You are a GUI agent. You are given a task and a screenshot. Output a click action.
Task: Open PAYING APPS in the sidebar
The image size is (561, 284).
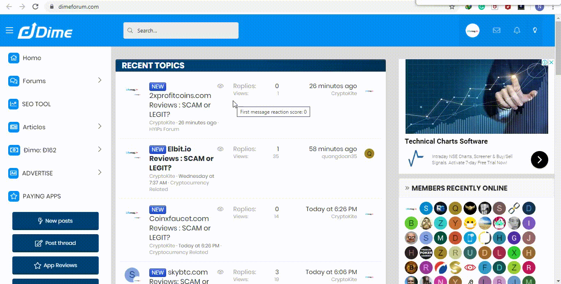(x=42, y=196)
